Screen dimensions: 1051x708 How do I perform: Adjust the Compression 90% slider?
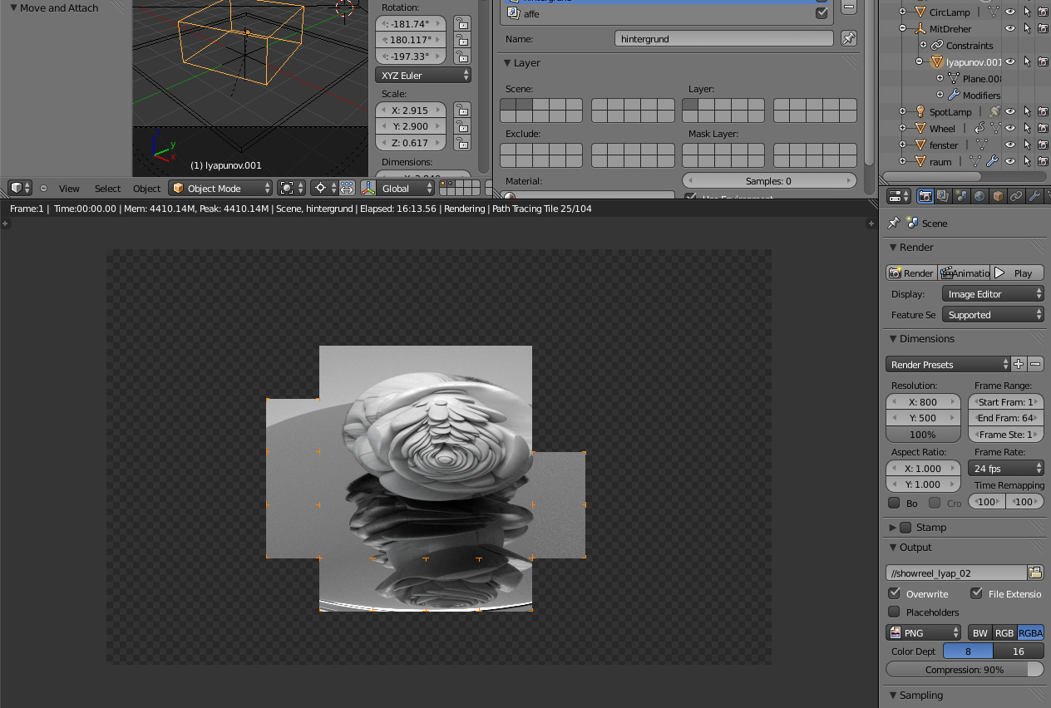965,669
